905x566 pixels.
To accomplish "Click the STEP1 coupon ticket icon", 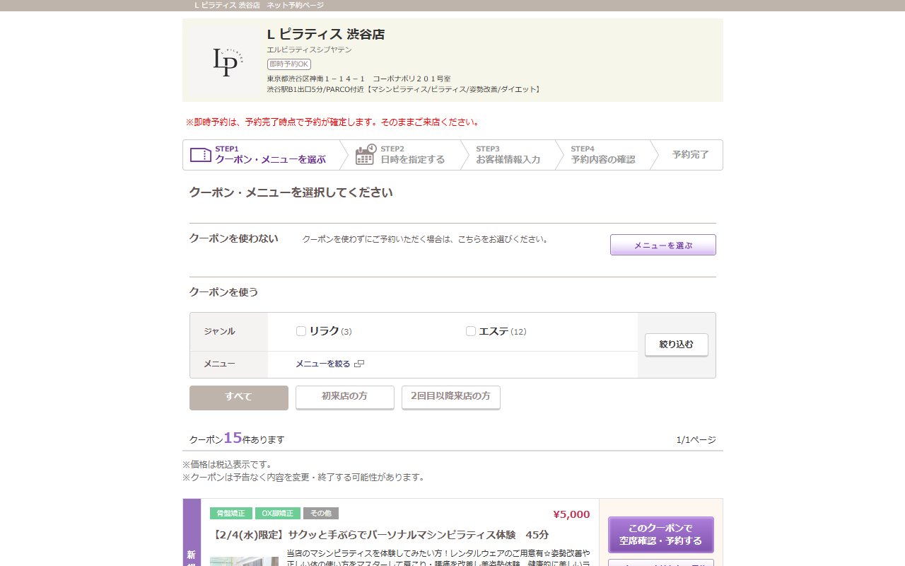I will point(201,154).
